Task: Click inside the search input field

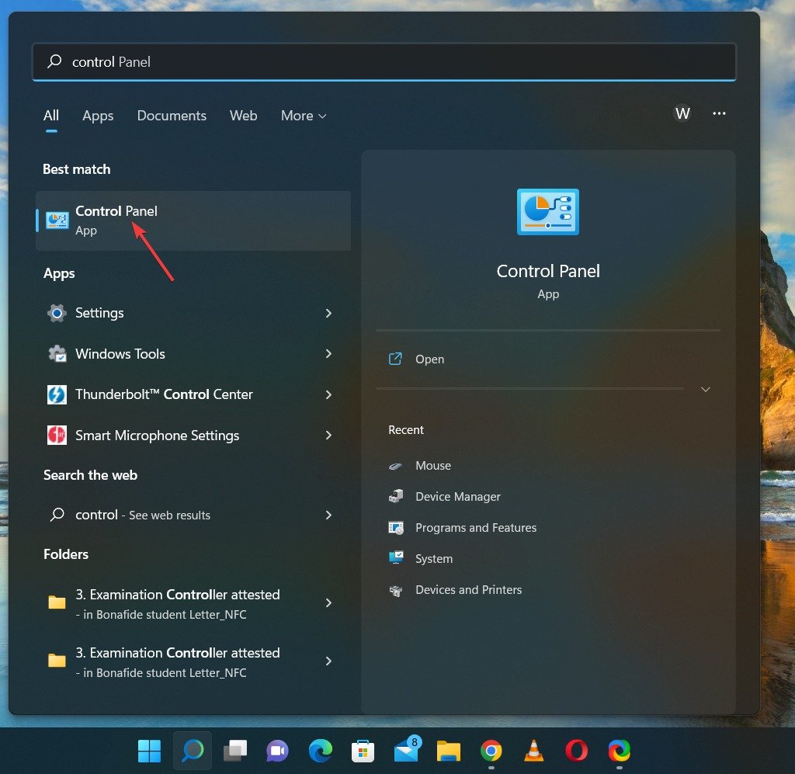Action: tap(311, 62)
